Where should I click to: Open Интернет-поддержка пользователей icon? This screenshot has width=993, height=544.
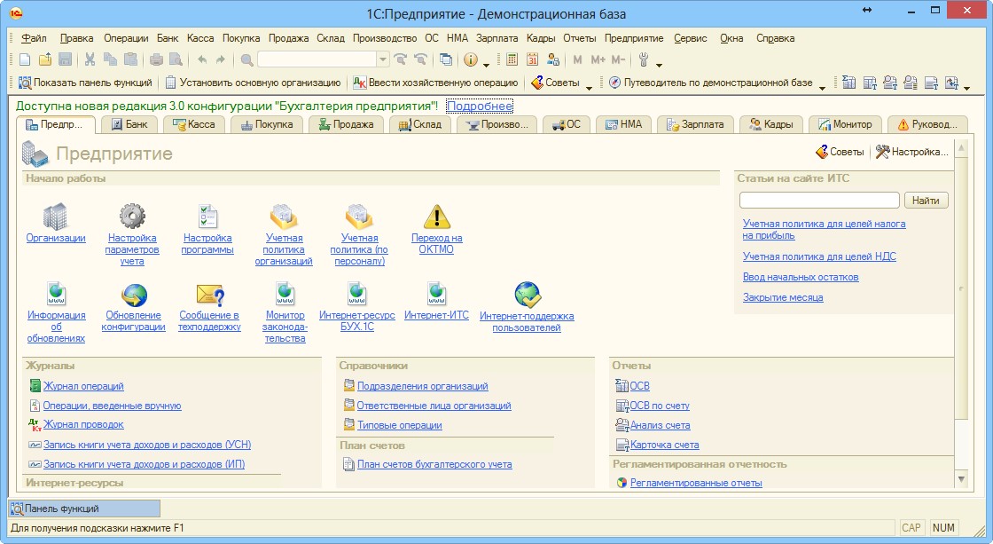point(527,295)
